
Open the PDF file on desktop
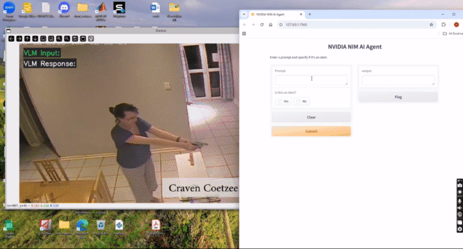[x=156, y=227]
